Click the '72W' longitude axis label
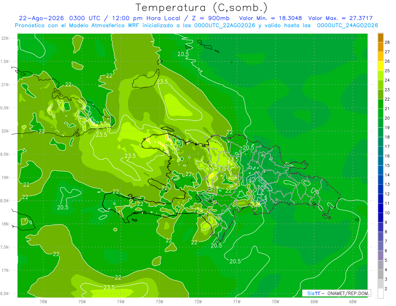Screen dimensions: 396x306 click(198, 302)
